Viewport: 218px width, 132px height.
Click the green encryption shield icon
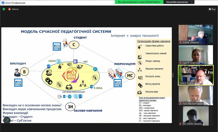pos(4,9)
